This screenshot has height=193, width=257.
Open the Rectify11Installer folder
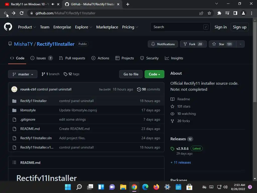(x=33, y=101)
